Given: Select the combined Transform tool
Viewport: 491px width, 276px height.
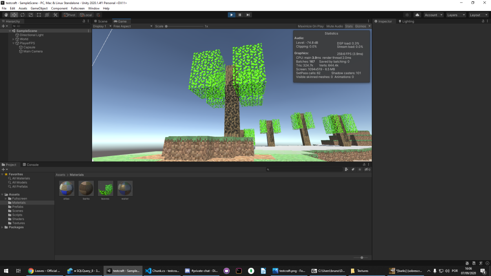Looking at the screenshot, I should 47,15.
